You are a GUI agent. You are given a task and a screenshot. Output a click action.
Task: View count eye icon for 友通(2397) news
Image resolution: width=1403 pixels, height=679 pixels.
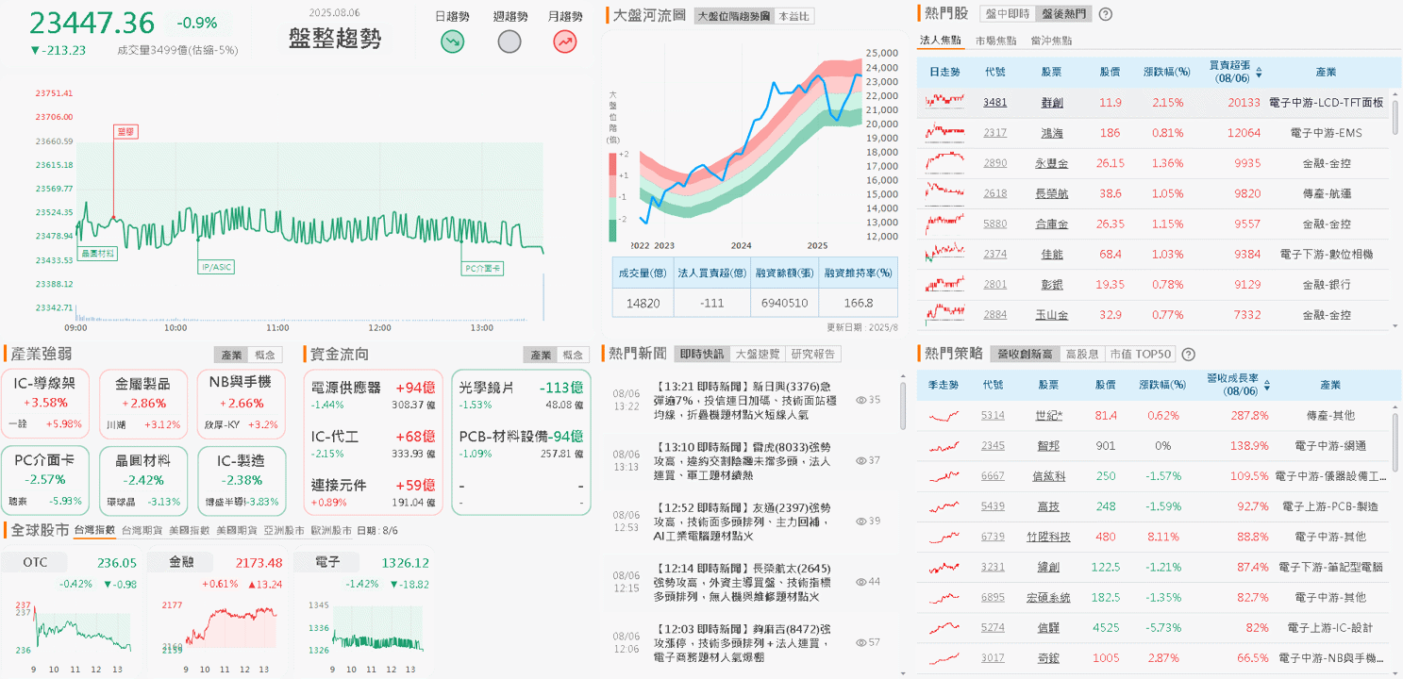click(x=860, y=521)
